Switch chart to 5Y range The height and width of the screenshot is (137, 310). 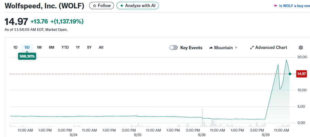(x=89, y=47)
